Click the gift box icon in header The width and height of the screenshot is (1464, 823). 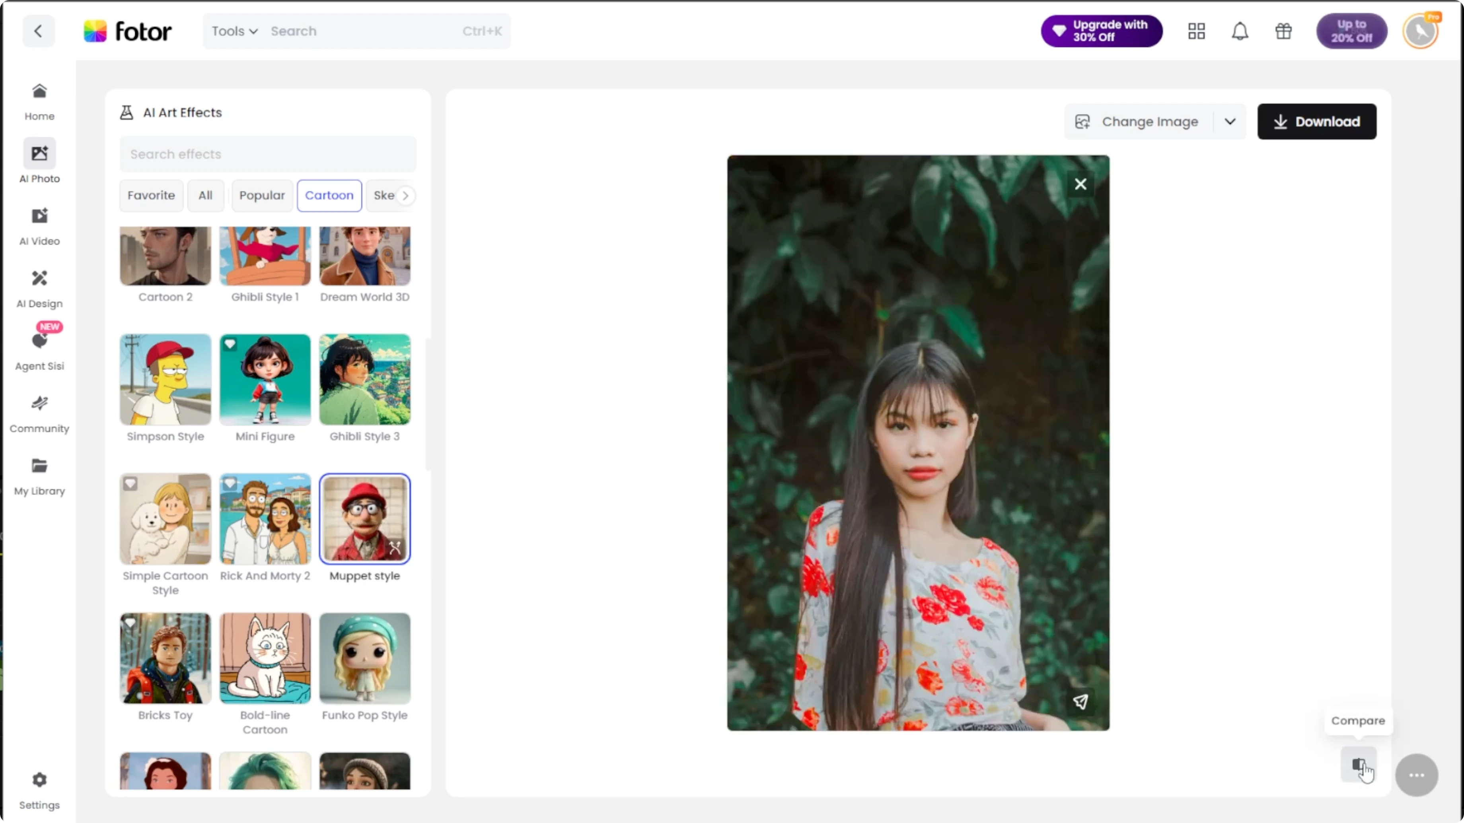click(1283, 31)
